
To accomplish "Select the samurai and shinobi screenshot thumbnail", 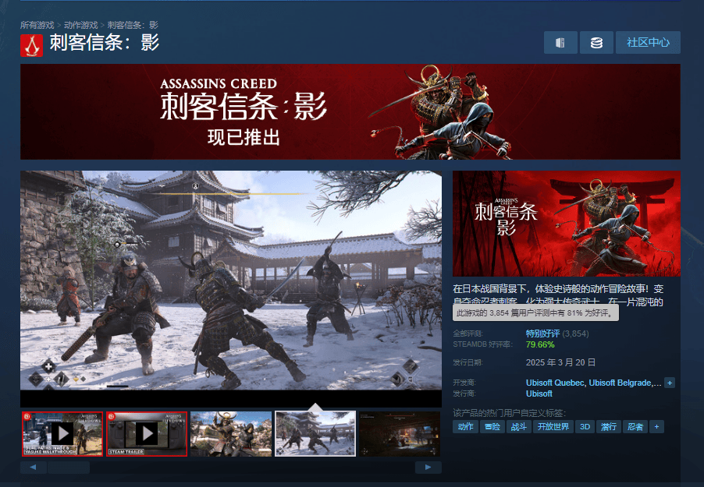I will click(x=231, y=434).
